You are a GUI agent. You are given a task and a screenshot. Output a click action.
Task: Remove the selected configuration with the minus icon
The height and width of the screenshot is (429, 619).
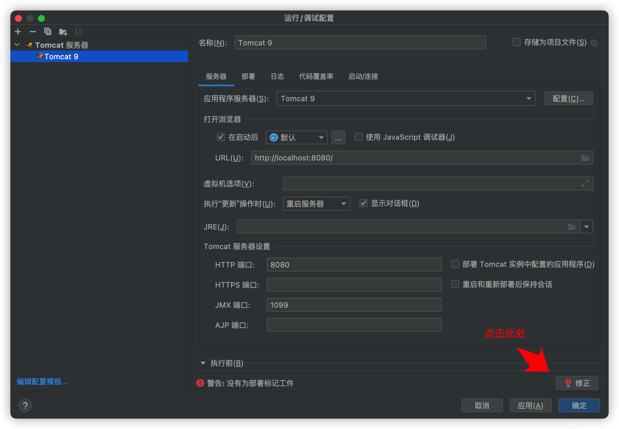[33, 32]
